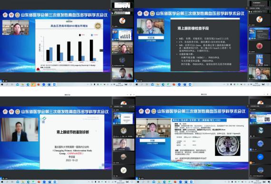
Task: Open PowerPoint in bottom-left screenshot's taskbar
Action: (39, 182)
